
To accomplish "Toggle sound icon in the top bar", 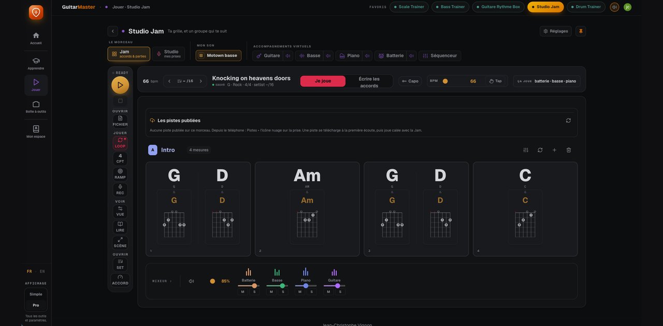I will [x=614, y=7].
